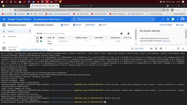Bookmark this page with the star icon
The width and height of the screenshot is (187, 105).
tap(167, 10)
